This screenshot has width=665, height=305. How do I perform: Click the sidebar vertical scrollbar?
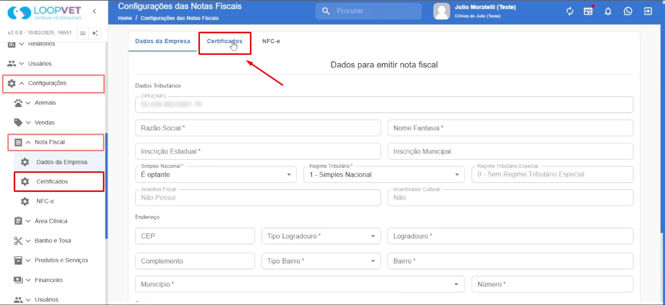(x=106, y=186)
